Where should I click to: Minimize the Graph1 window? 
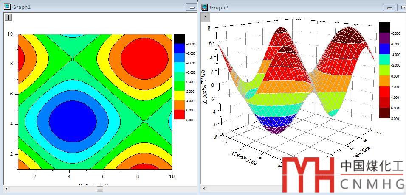pyautogui.click(x=192, y=7)
